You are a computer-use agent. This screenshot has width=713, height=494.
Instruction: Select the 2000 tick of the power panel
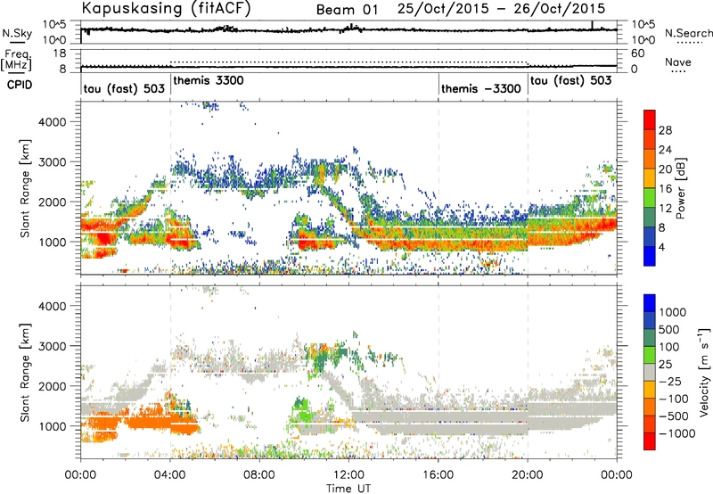point(52,202)
